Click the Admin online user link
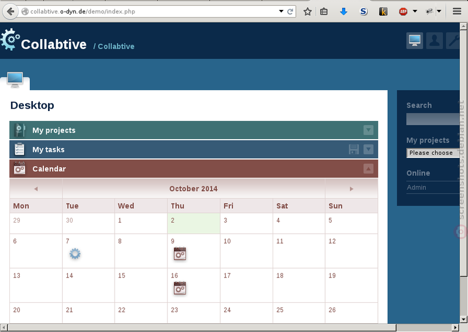 click(417, 188)
